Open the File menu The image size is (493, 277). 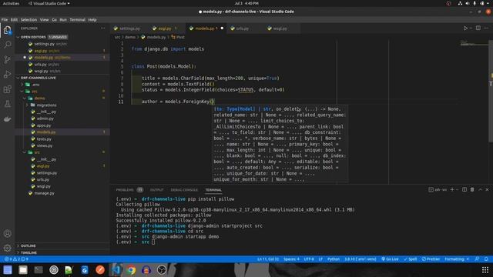(x=5, y=19)
